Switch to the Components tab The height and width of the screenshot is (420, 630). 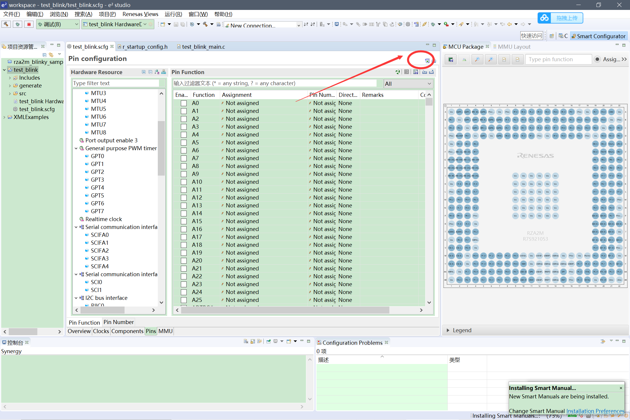[x=127, y=331]
